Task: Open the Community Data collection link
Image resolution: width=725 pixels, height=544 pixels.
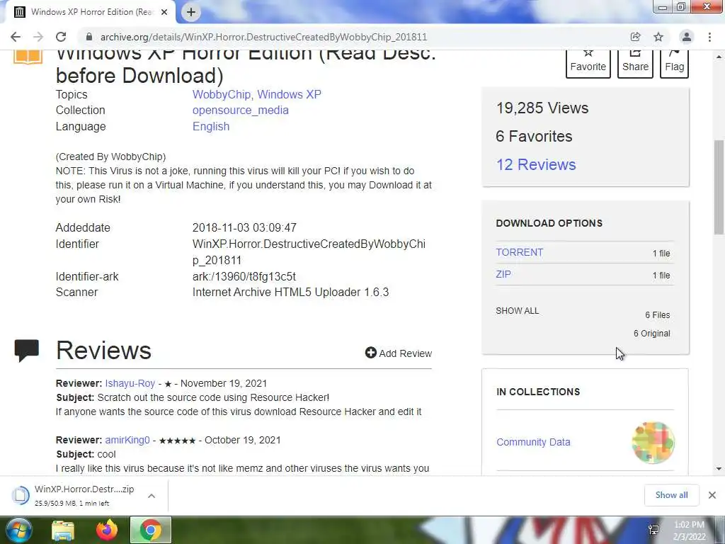Action: tap(533, 442)
